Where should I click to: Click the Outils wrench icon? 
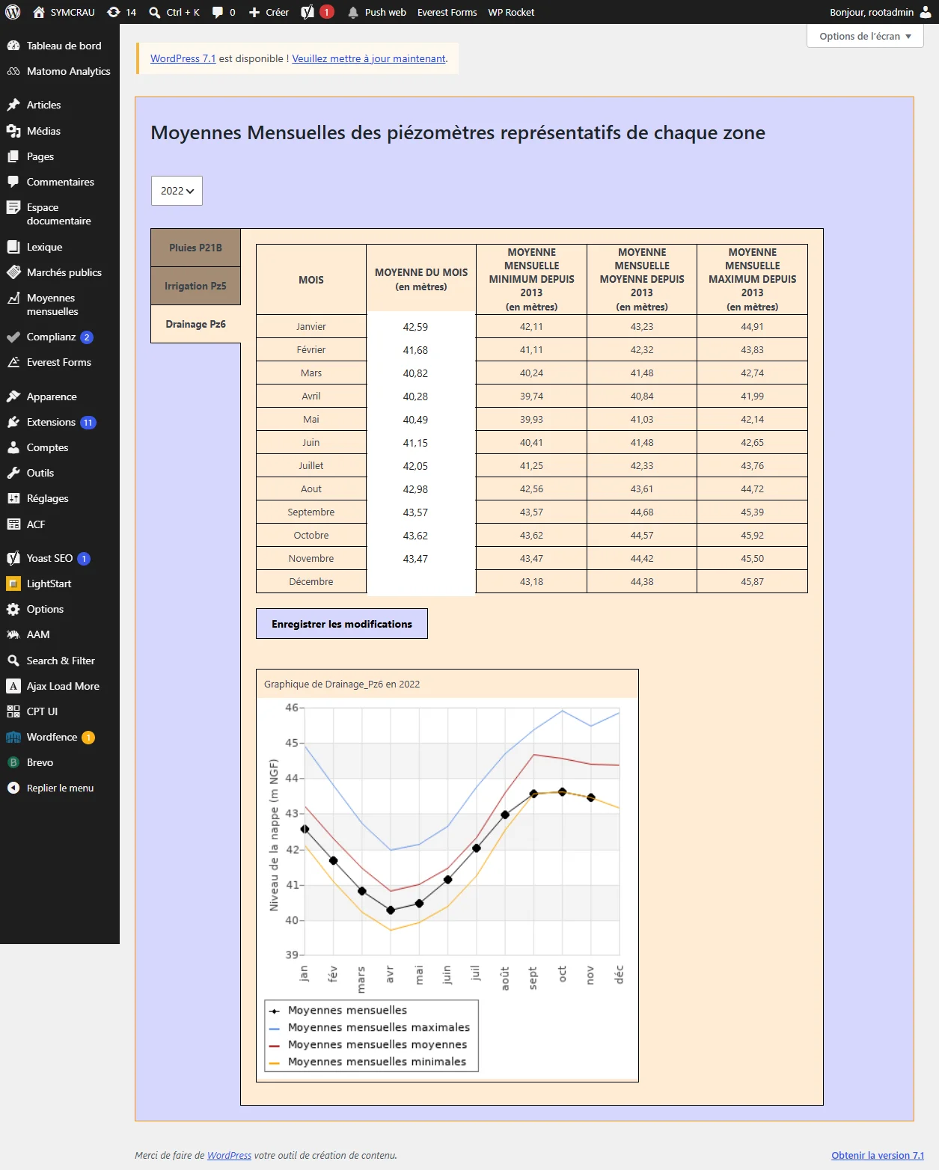[13, 473]
